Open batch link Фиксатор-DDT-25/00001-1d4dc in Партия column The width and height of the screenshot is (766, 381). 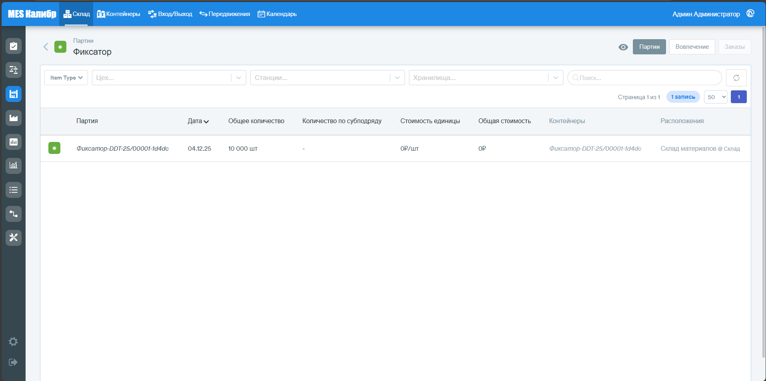pos(122,148)
